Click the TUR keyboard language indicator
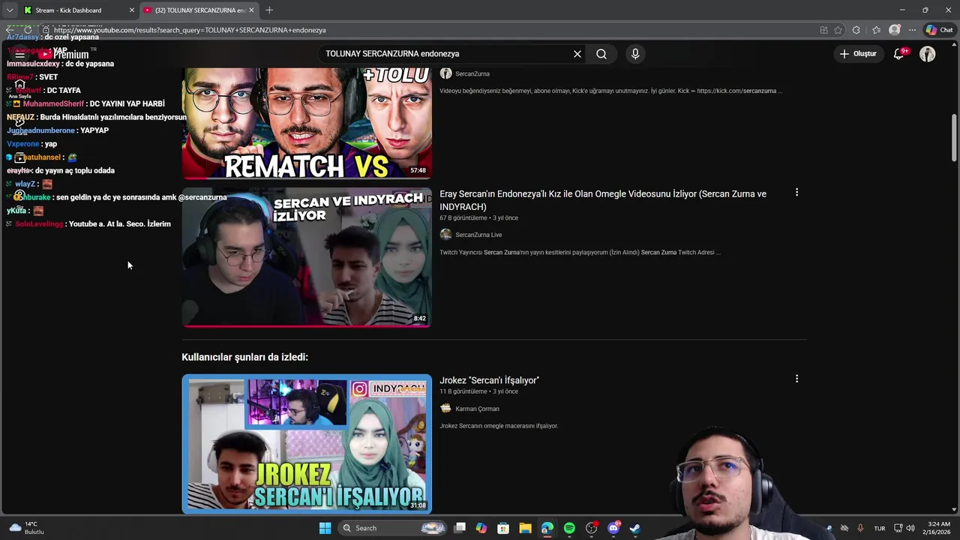 point(880,528)
